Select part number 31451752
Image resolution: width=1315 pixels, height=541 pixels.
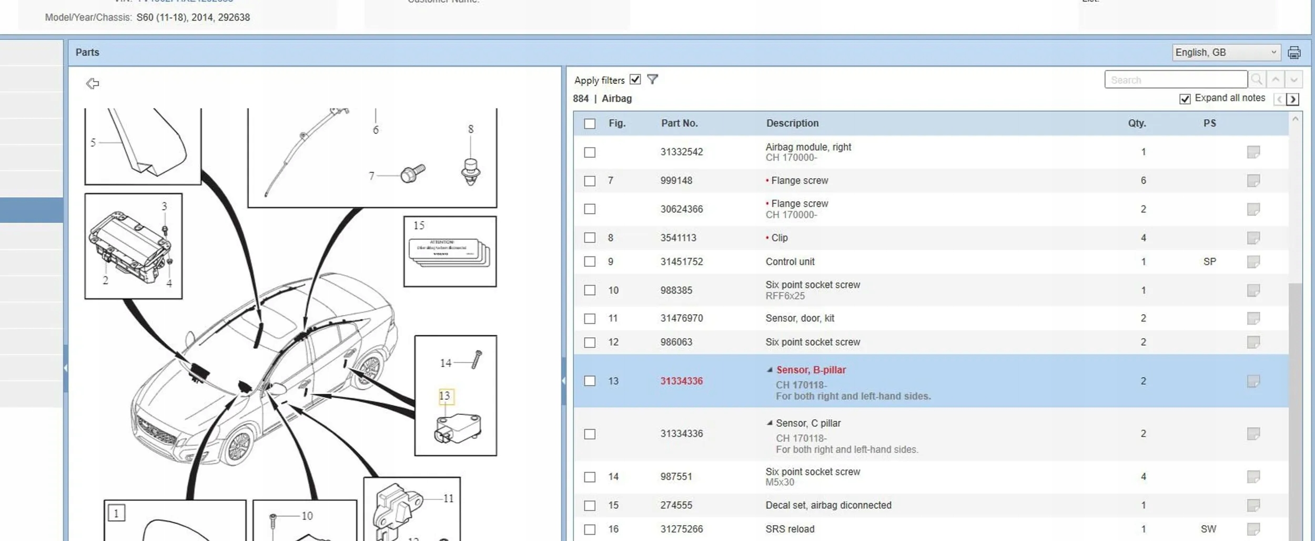point(682,262)
